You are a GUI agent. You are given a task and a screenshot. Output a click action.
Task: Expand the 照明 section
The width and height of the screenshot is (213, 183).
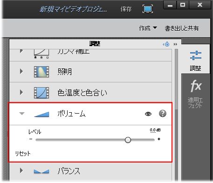[x=21, y=71]
